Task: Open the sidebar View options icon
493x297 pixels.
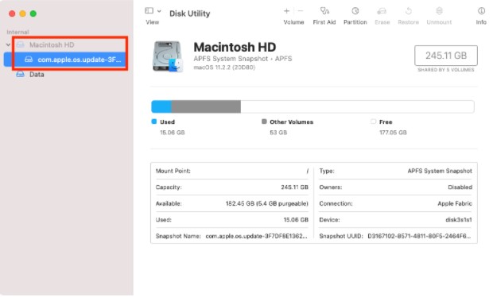Action: coord(149,11)
